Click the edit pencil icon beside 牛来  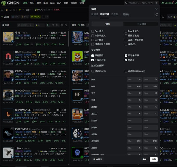point(27,33)
